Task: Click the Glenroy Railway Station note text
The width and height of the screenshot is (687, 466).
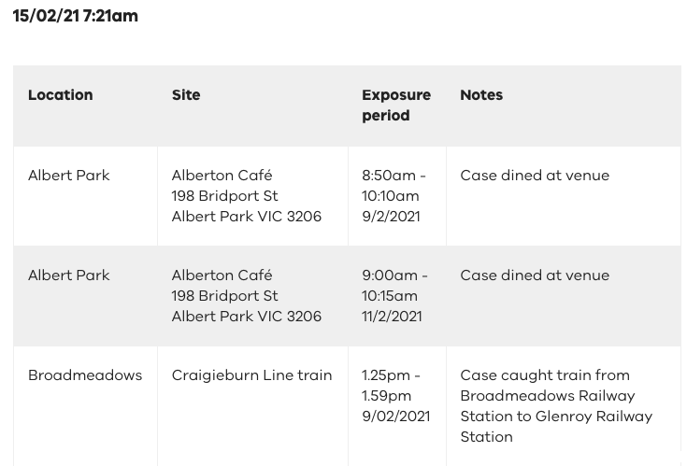Action: [556, 426]
